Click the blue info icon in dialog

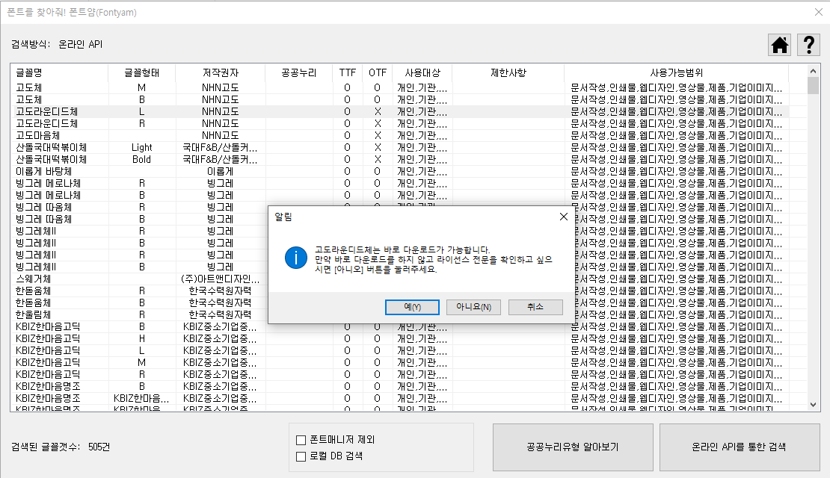tap(296, 258)
